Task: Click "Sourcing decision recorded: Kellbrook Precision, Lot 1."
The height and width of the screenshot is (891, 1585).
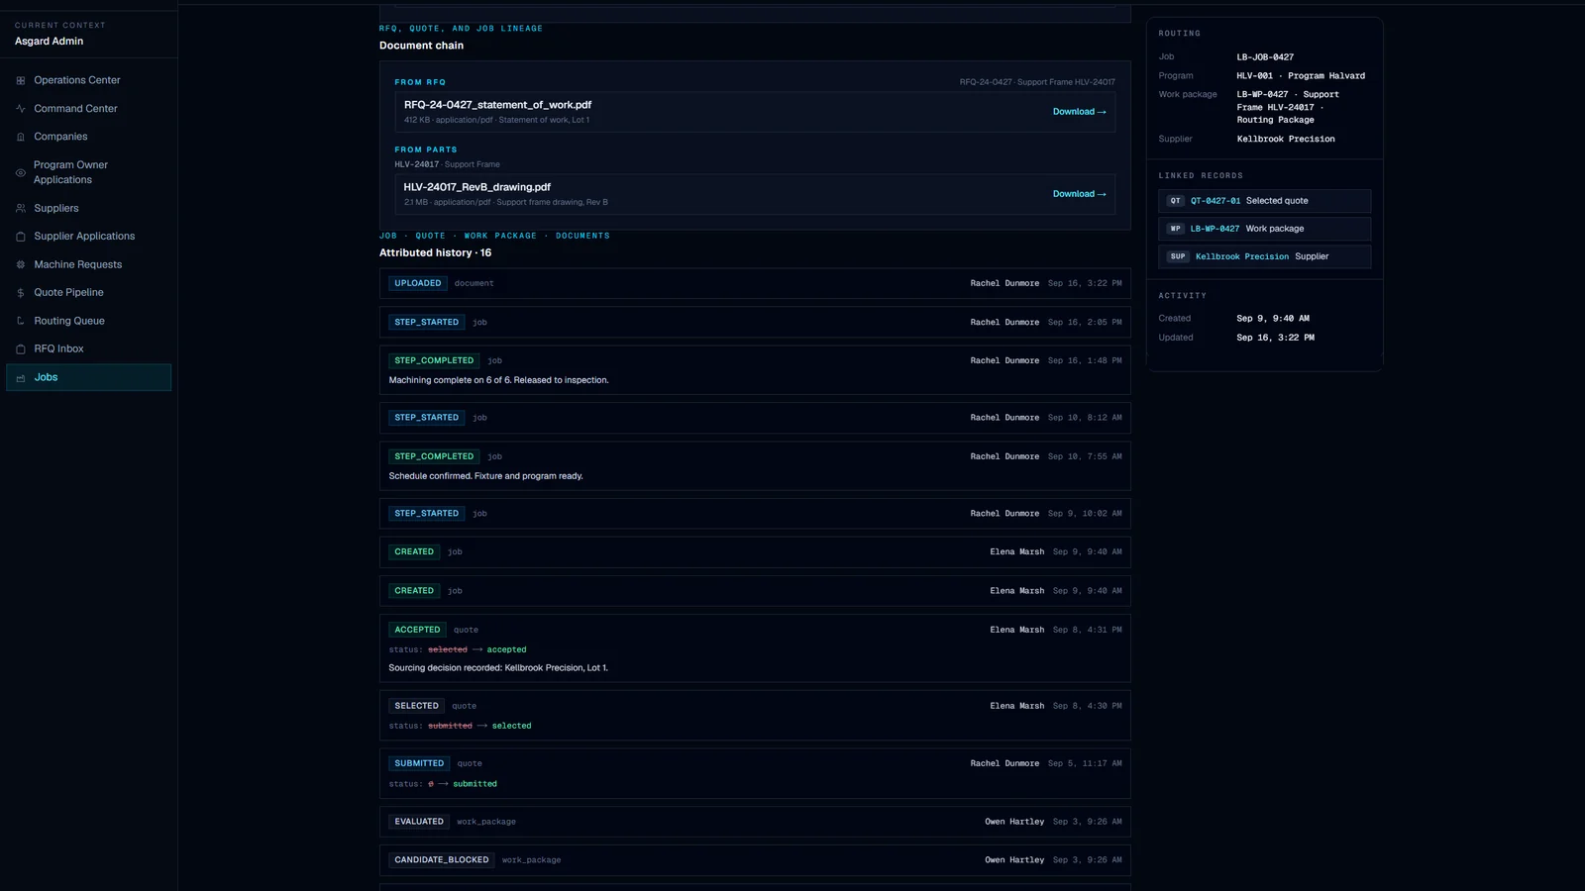Action: (x=498, y=668)
